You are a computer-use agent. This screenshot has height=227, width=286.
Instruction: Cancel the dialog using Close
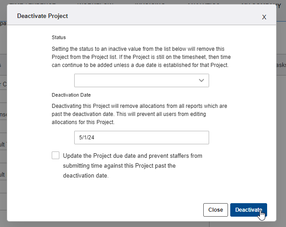click(x=215, y=210)
